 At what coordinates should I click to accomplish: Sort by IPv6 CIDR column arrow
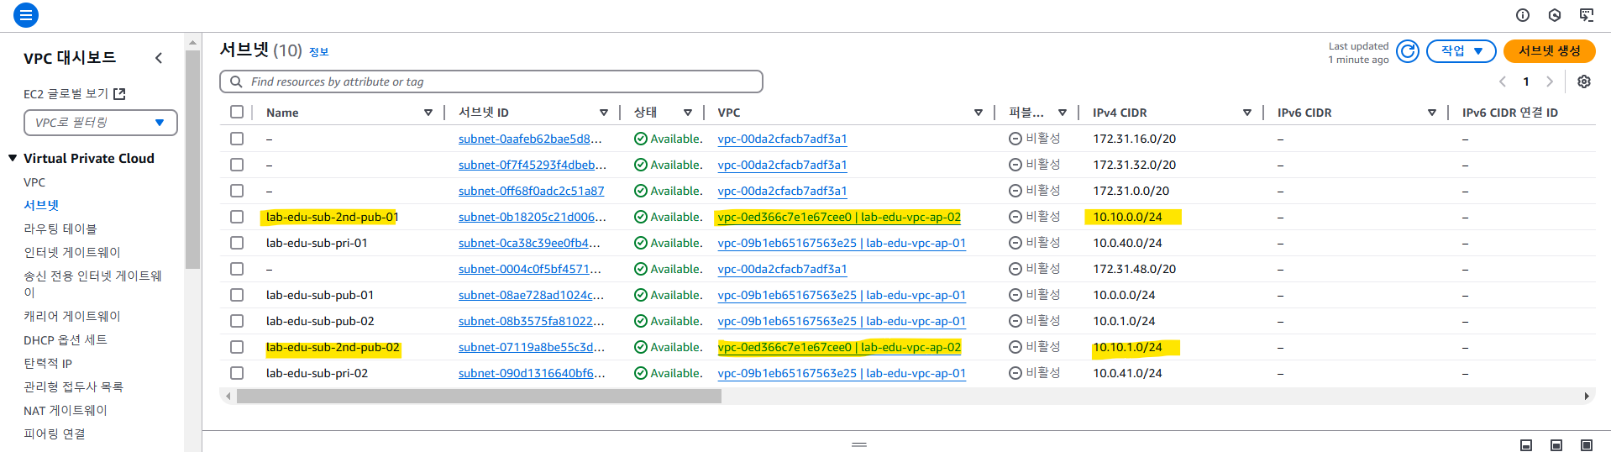click(x=1432, y=113)
